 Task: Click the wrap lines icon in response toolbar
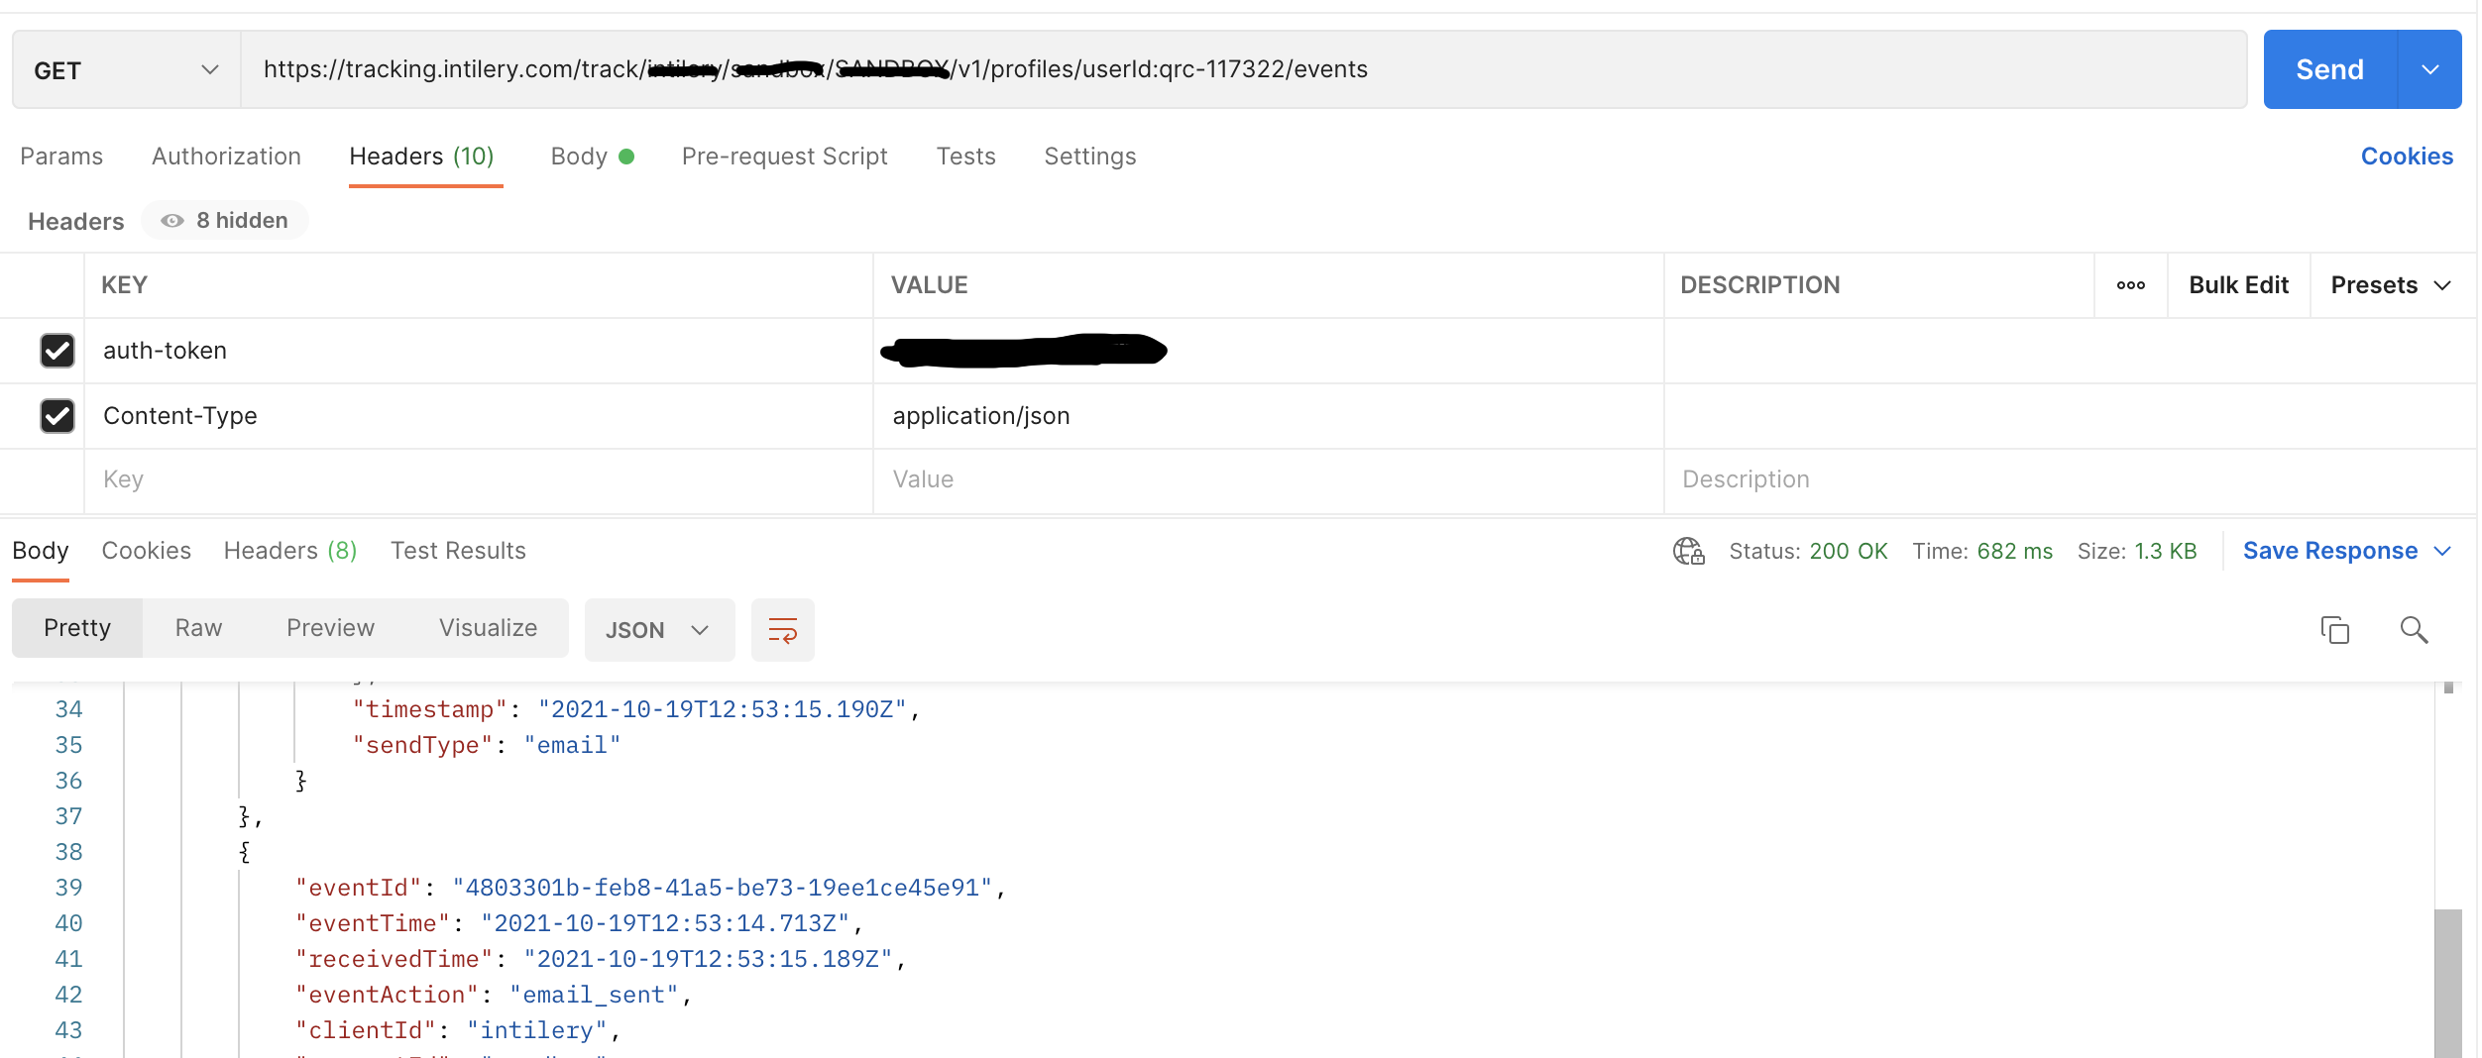782,630
